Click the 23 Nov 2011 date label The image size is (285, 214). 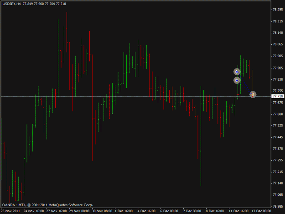click(10, 211)
